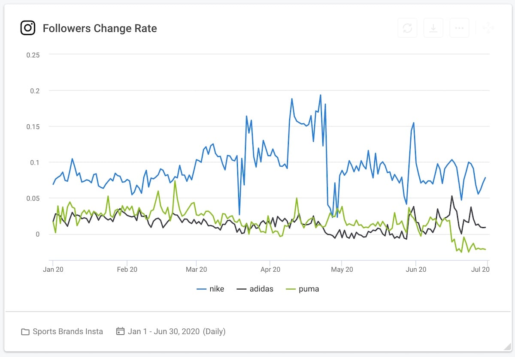Toggle the puma series visibility in the legend
The image size is (515, 357).
[x=309, y=288]
